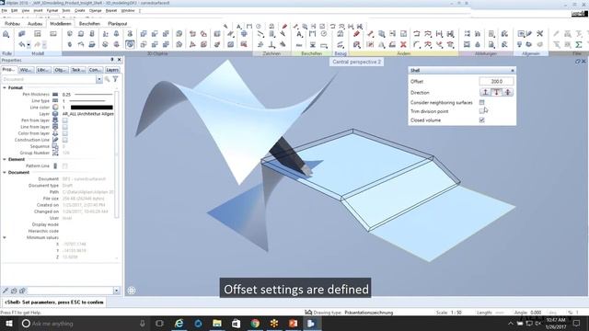The image size is (589, 331).
Task: Click the black Line color swatch
Action: pos(92,108)
